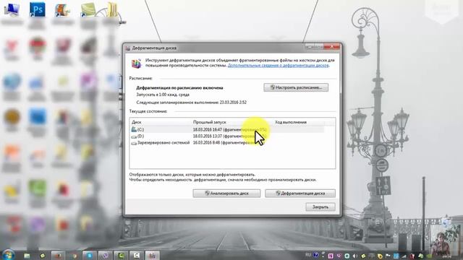This screenshot has height=260, width=463.
Task: Switch to Viber in the taskbar
Action: (x=106, y=255)
